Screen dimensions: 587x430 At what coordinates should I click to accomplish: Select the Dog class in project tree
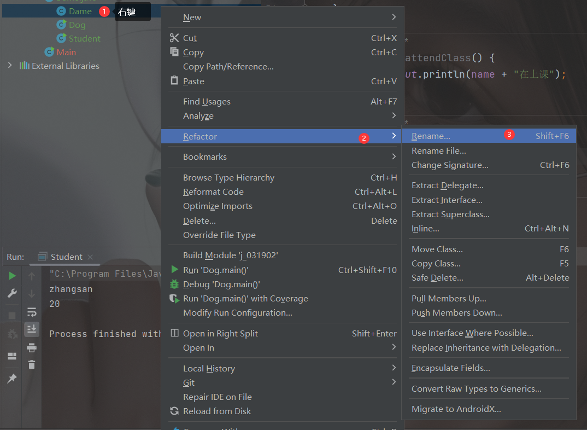pos(77,25)
